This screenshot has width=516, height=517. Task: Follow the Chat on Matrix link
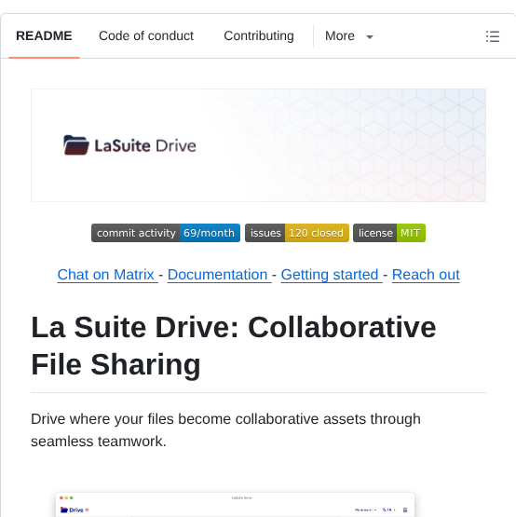(106, 275)
